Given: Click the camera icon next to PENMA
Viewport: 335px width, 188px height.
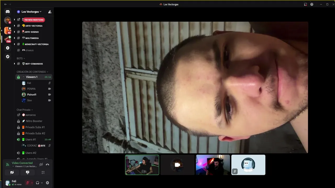Looking at the screenshot, I should (x=49, y=89).
